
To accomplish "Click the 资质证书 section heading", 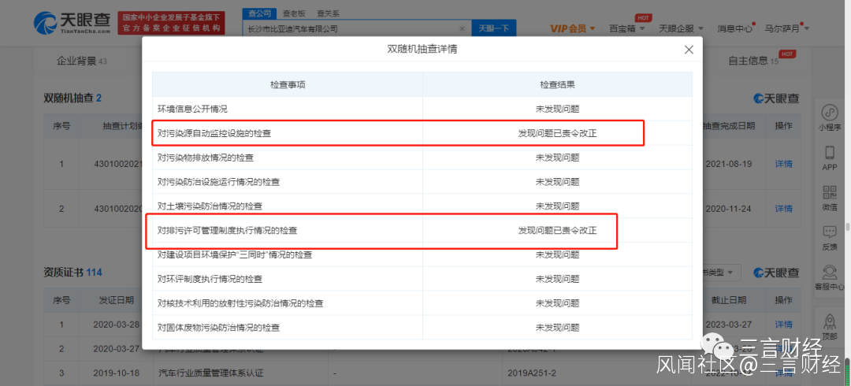I will tap(72, 272).
